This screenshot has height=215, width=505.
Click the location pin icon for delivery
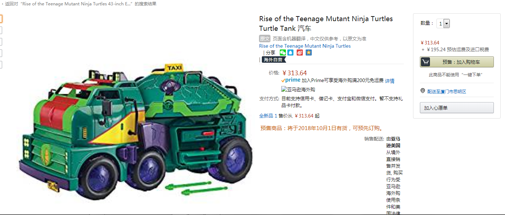click(422, 91)
